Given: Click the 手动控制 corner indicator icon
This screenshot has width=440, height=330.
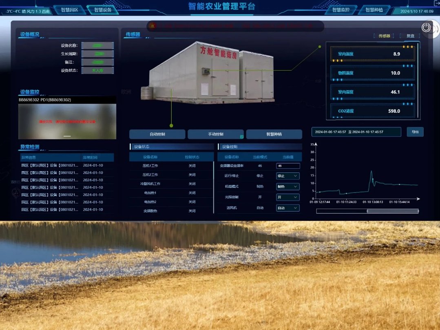Looking at the screenshot, I should (x=241, y=137).
